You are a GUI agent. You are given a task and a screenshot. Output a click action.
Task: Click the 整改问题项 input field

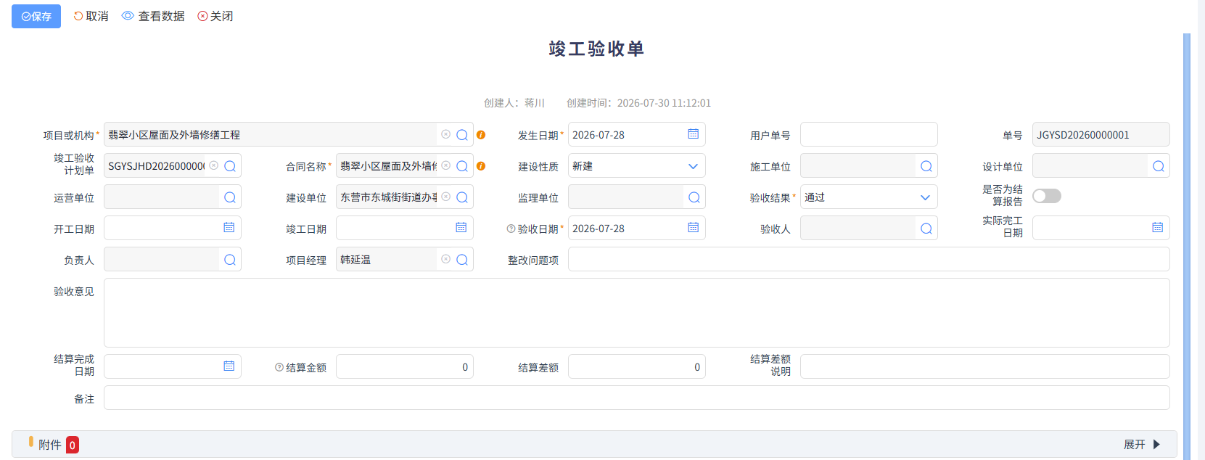click(x=869, y=259)
